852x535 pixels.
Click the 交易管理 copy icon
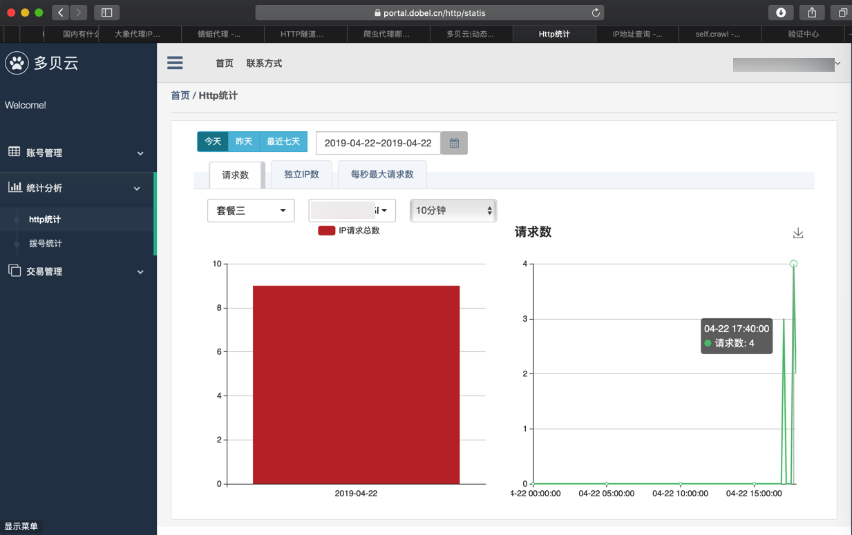coord(14,271)
